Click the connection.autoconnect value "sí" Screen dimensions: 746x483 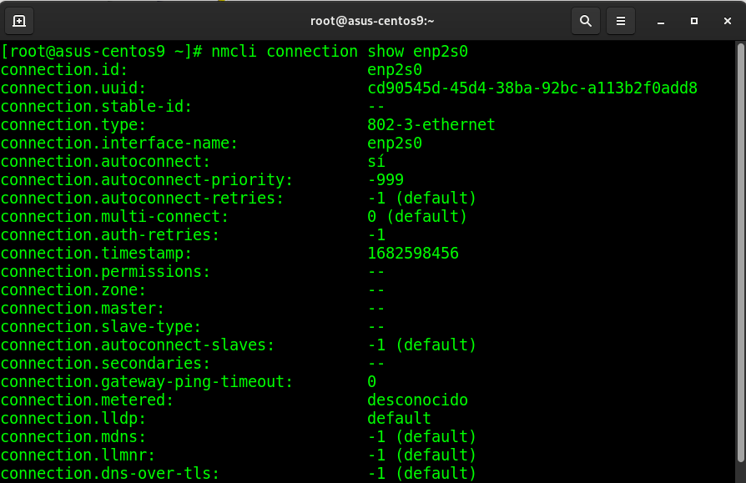coord(376,161)
